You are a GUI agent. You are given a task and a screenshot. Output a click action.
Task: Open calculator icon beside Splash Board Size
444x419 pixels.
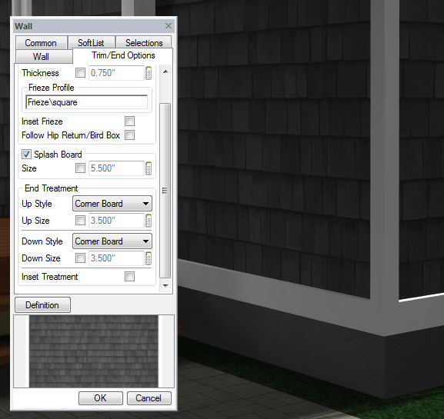point(149,168)
